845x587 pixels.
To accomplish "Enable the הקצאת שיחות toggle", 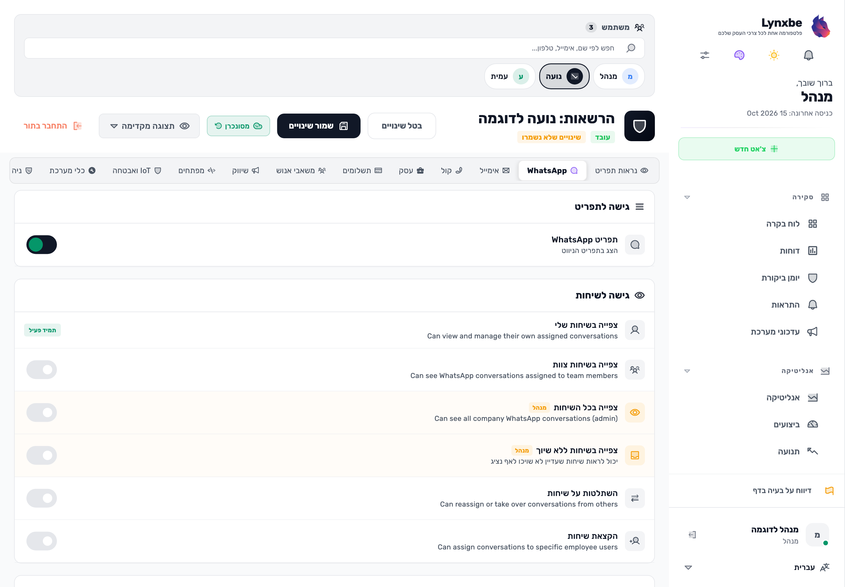I will 42,541.
